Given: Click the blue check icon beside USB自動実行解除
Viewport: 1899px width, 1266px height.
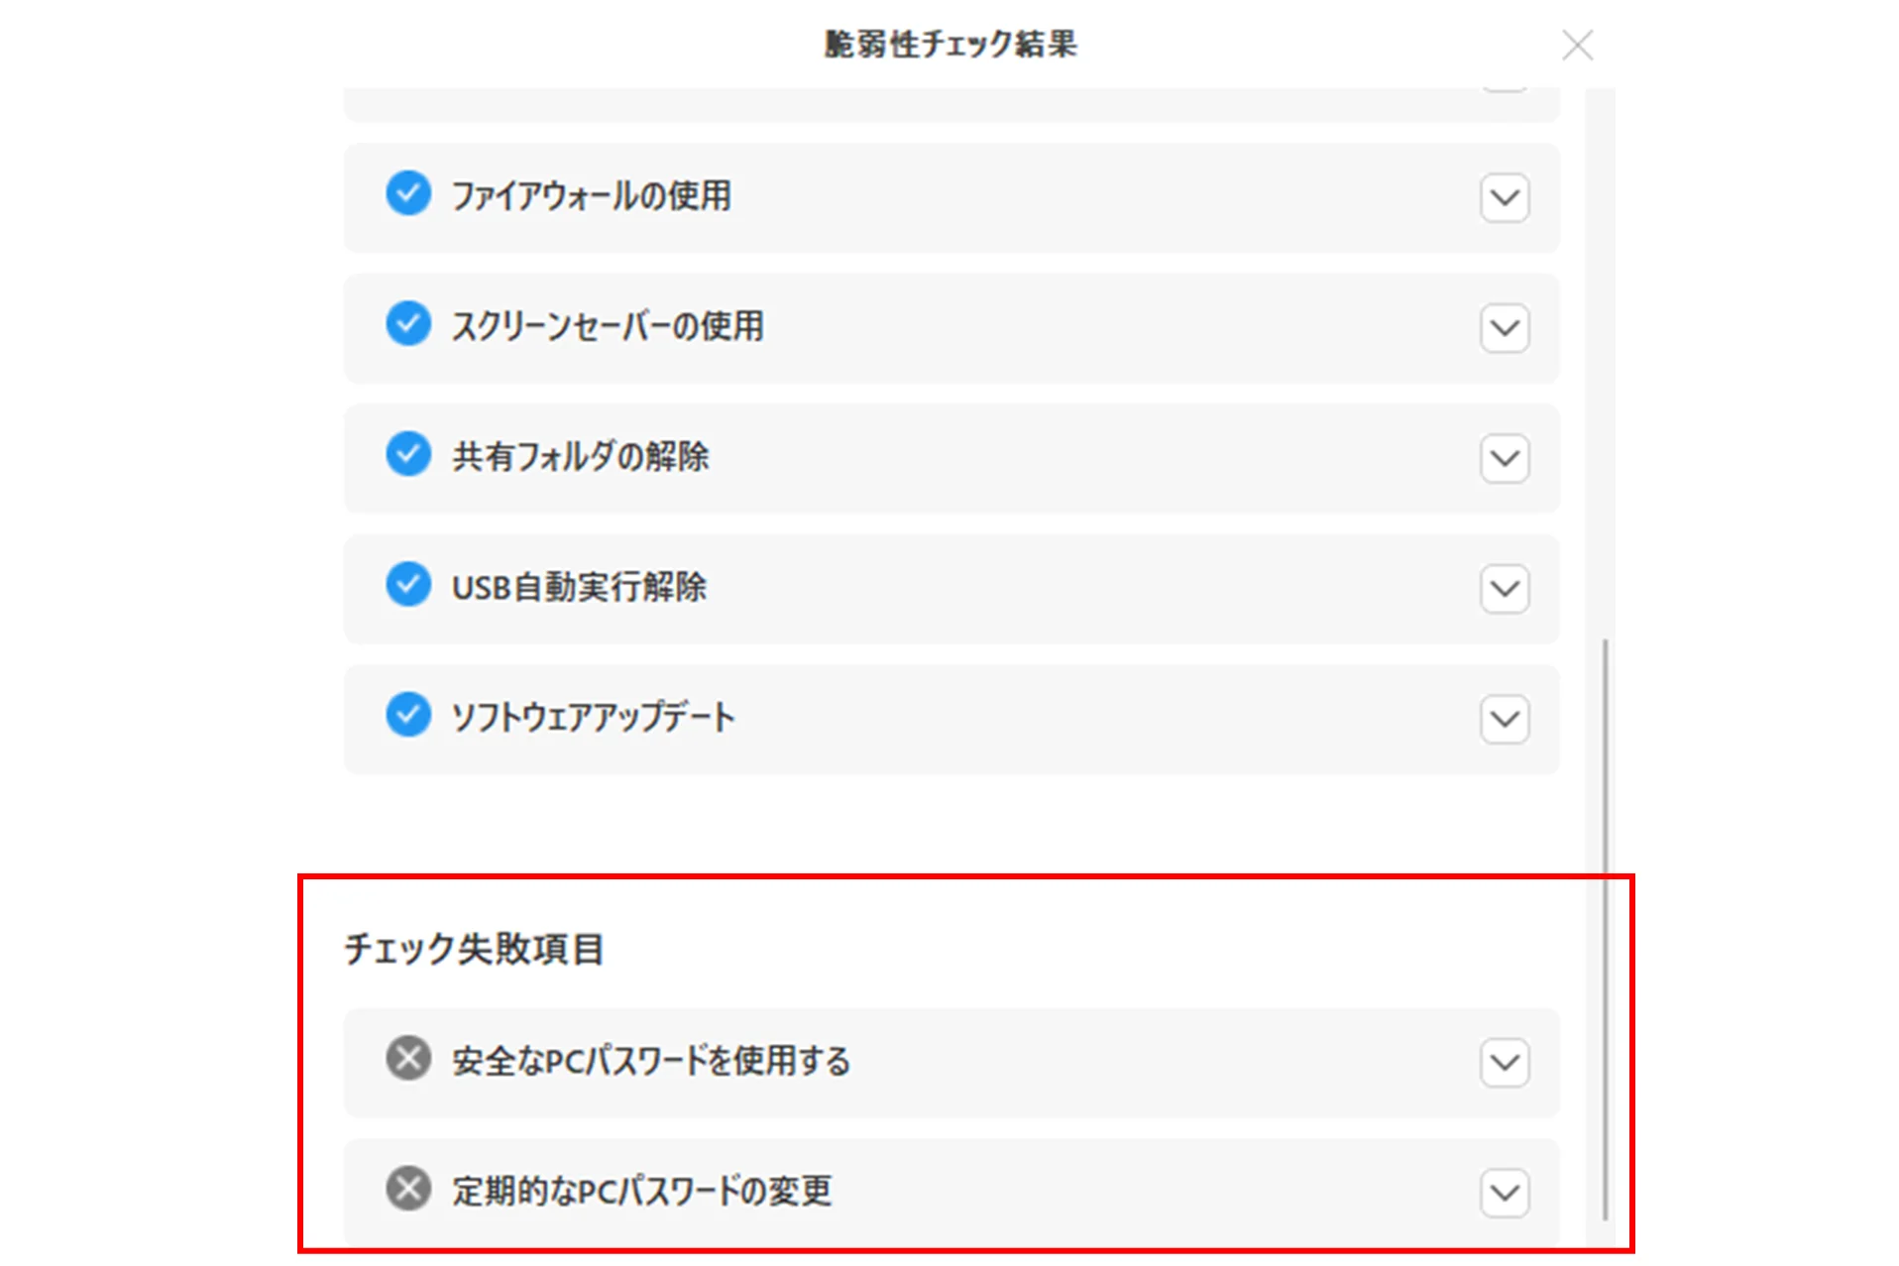Looking at the screenshot, I should tap(407, 585).
